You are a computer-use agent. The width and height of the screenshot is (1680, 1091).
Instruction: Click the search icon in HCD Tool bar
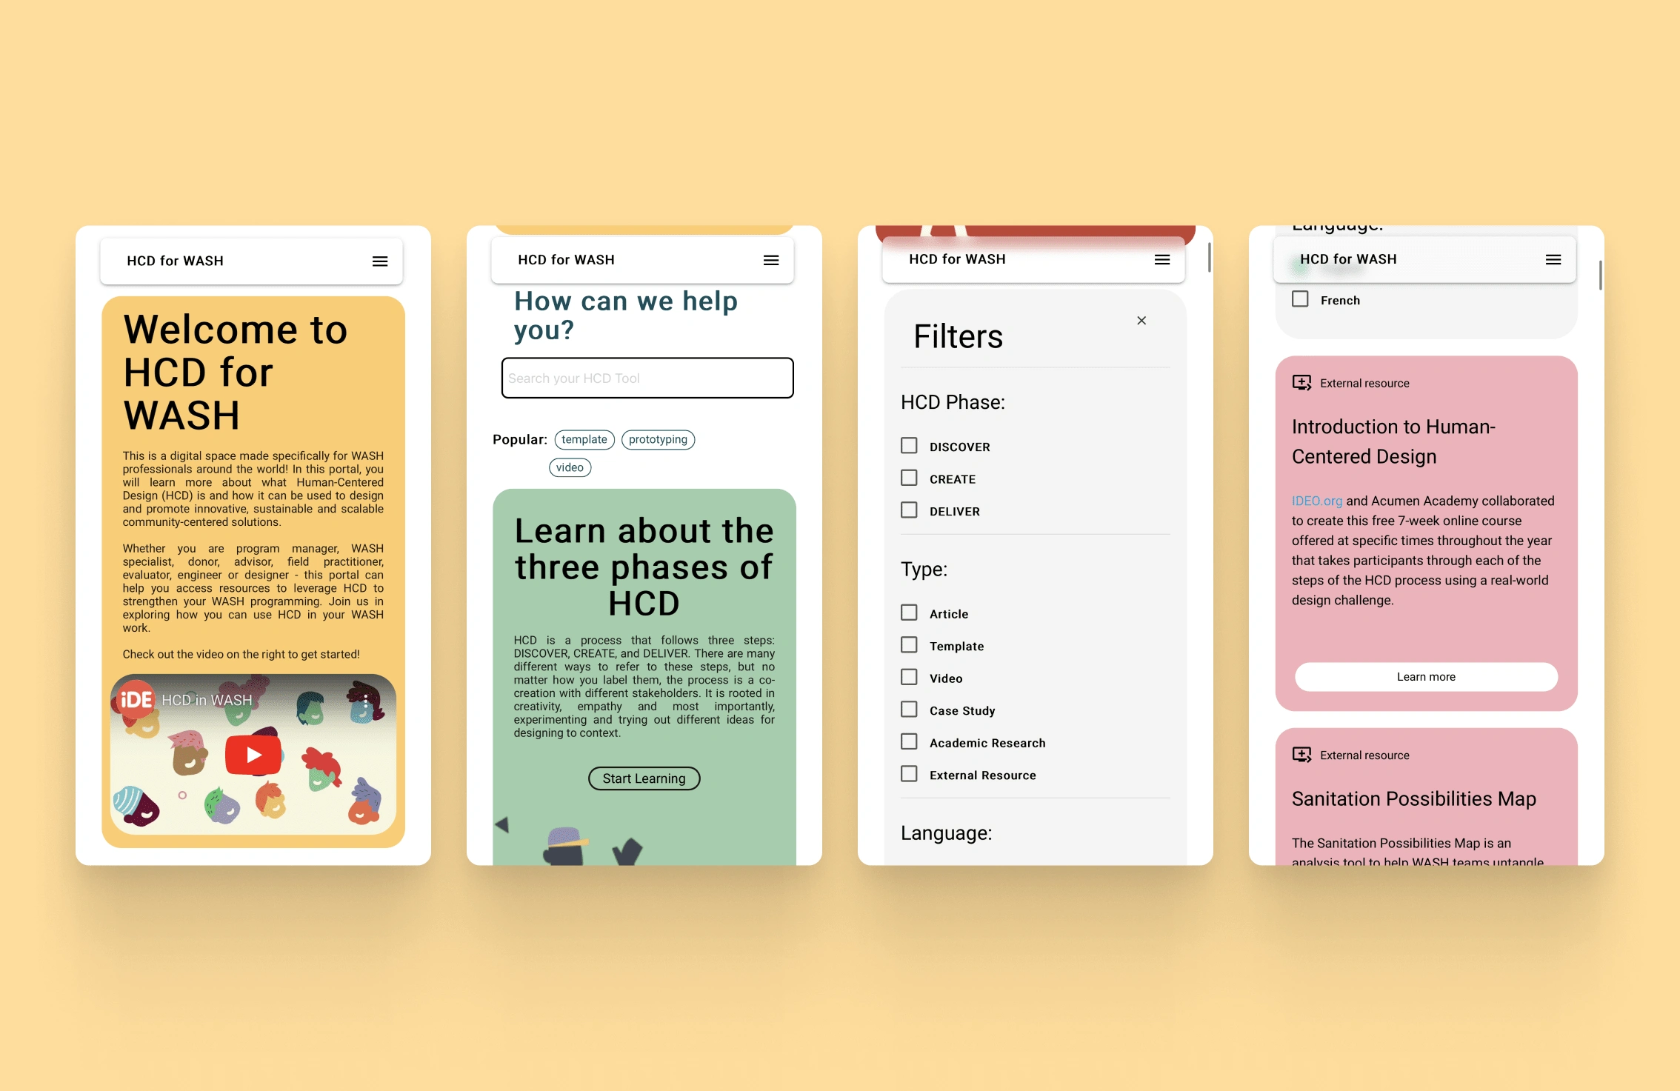pyautogui.click(x=645, y=377)
